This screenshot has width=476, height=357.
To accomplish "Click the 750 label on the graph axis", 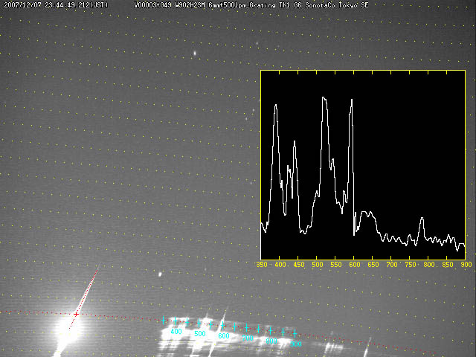I will pos(410,264).
